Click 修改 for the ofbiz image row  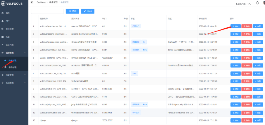click(236, 89)
